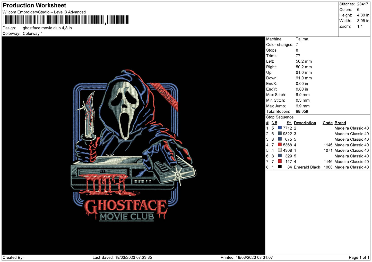Click the Zoom value 1:1
372x262 pixels.
(360, 26)
